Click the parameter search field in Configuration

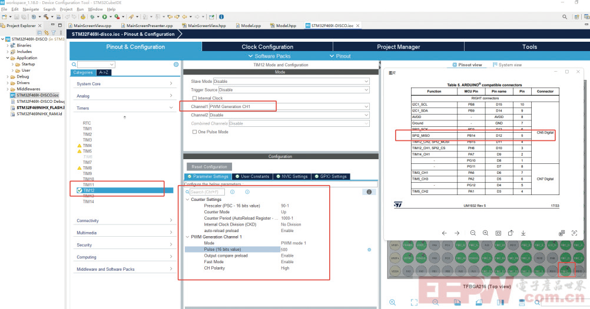[x=207, y=192]
